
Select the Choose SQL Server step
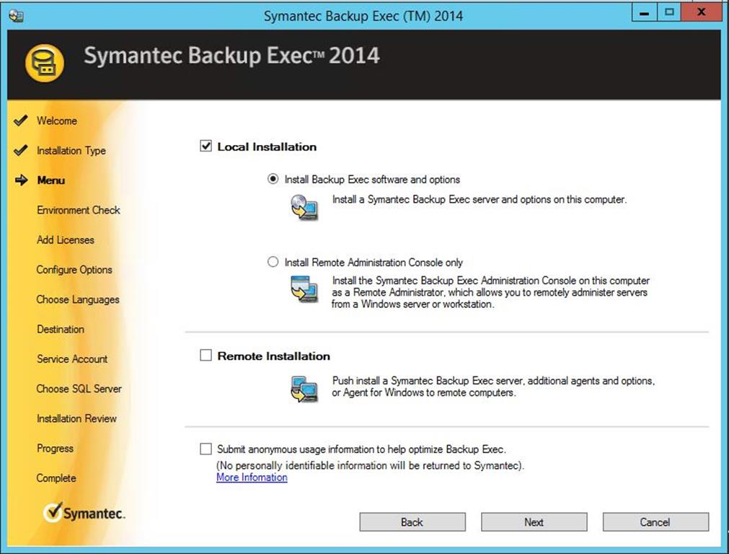(79, 388)
